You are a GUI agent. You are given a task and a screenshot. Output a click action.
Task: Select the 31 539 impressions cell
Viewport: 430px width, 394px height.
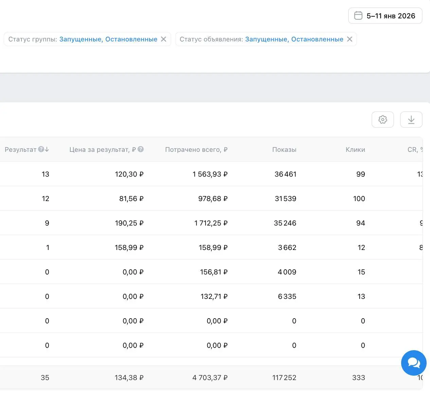pyautogui.click(x=285, y=199)
